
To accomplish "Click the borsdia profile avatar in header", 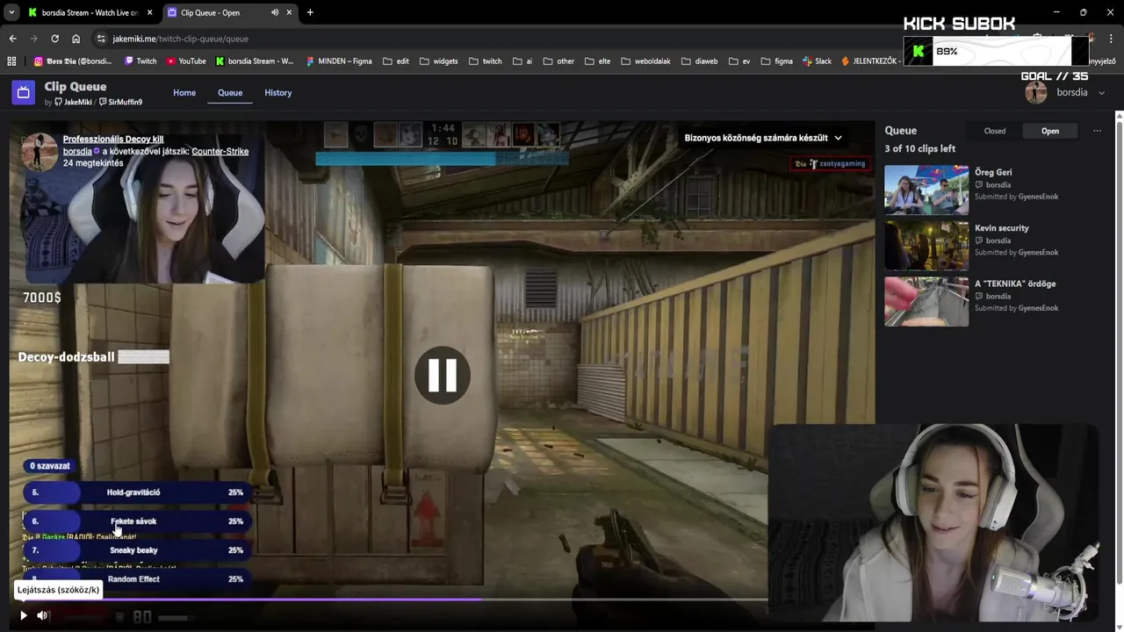I will [1036, 93].
